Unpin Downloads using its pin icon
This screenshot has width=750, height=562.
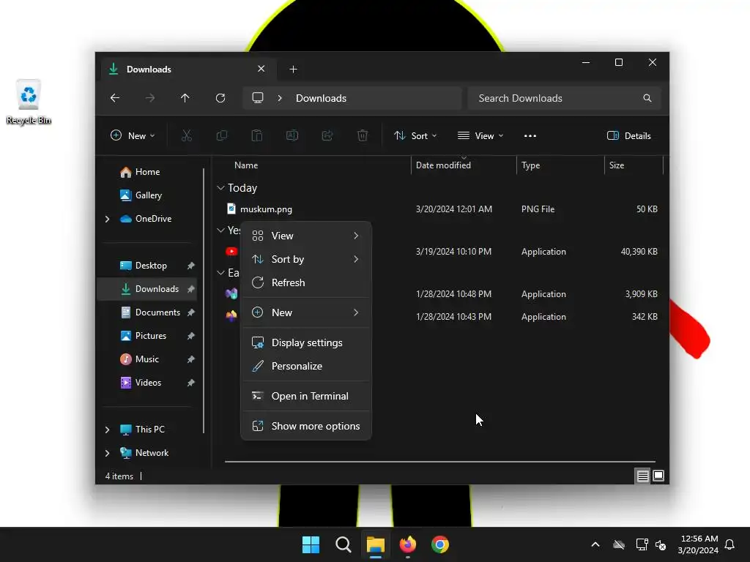coord(191,289)
